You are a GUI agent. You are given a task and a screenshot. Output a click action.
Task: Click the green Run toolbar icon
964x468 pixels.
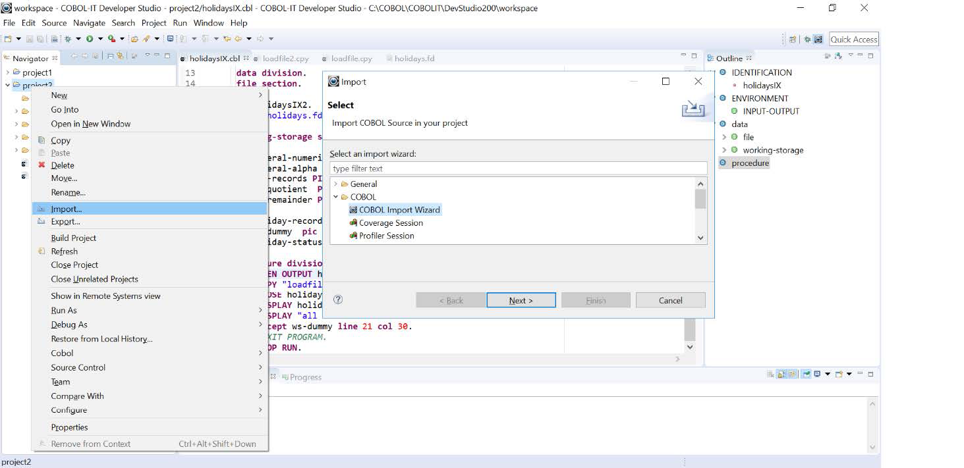[90, 39]
